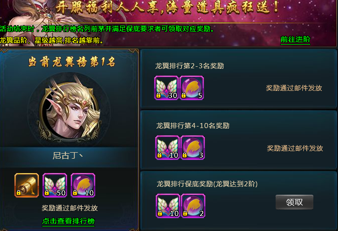The image size is (338, 231).
Task: Open the 点击查看排行榜 ranking link
Action: (68, 221)
